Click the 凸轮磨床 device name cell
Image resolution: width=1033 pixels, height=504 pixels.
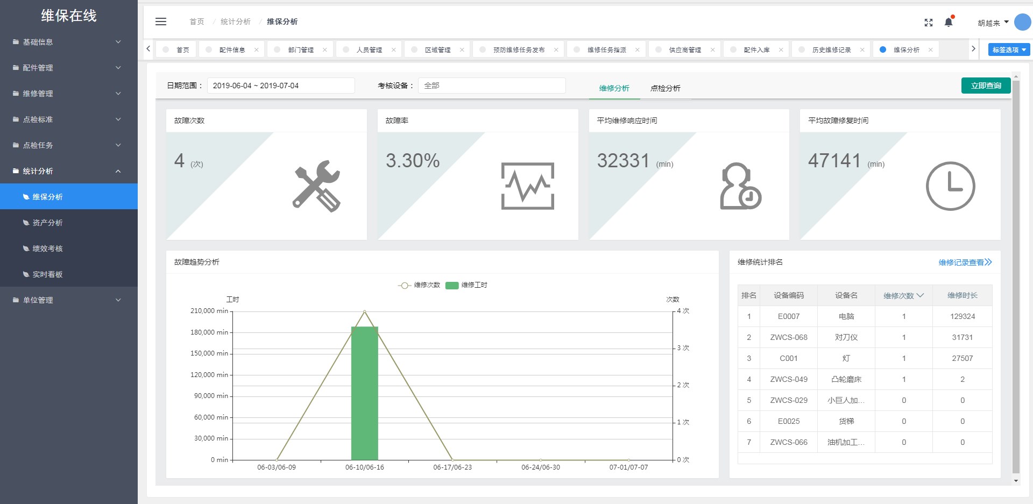pos(846,379)
